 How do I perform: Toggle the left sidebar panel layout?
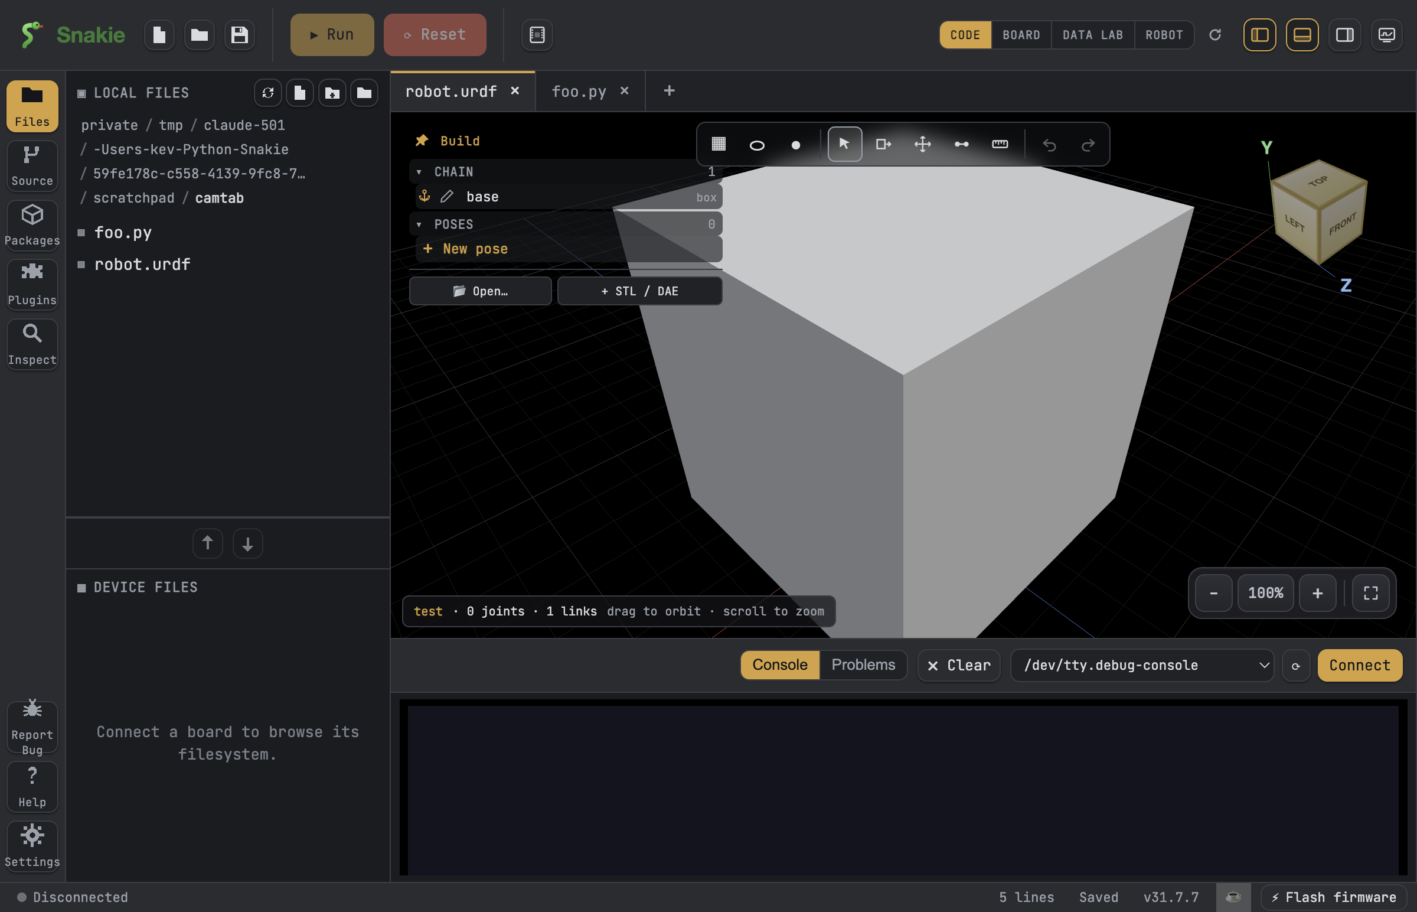coord(1259,35)
